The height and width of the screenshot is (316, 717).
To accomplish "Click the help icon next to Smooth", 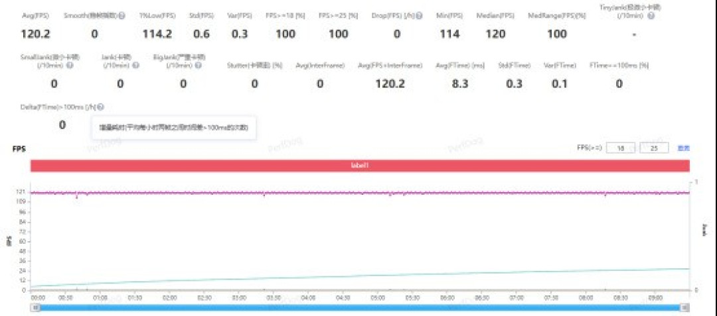I will click(x=122, y=16).
